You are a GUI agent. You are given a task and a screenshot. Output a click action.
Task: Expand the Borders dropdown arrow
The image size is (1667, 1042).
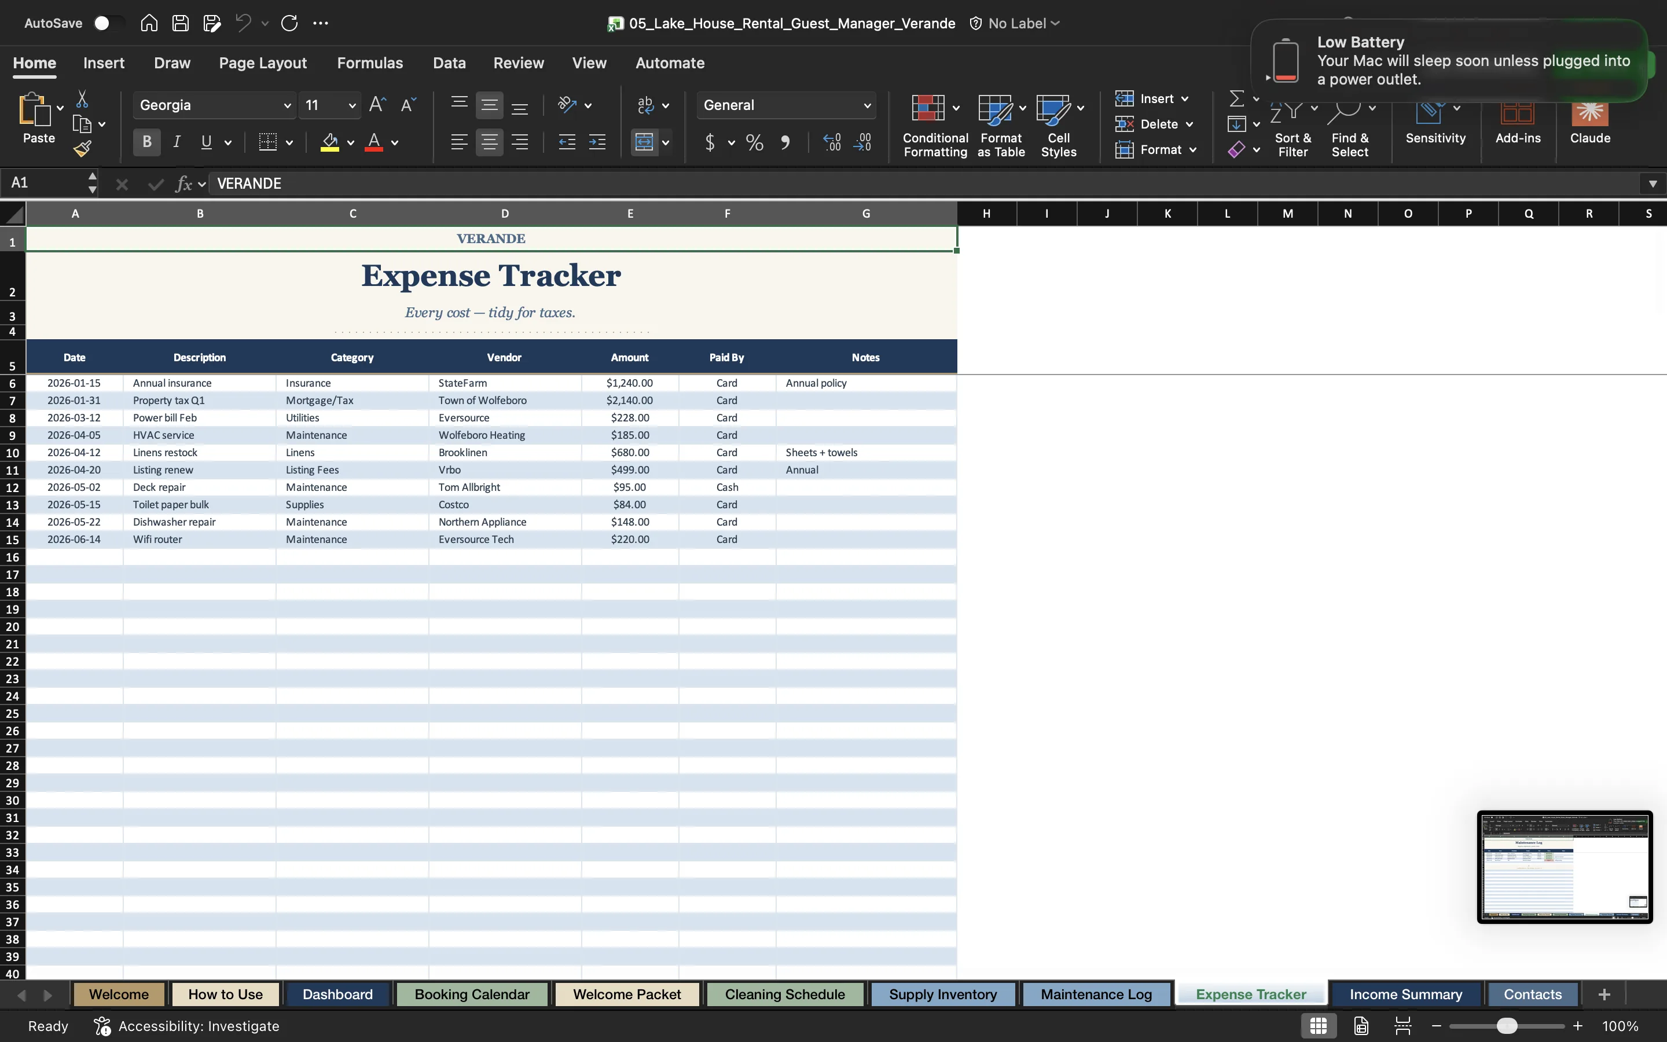coord(289,142)
